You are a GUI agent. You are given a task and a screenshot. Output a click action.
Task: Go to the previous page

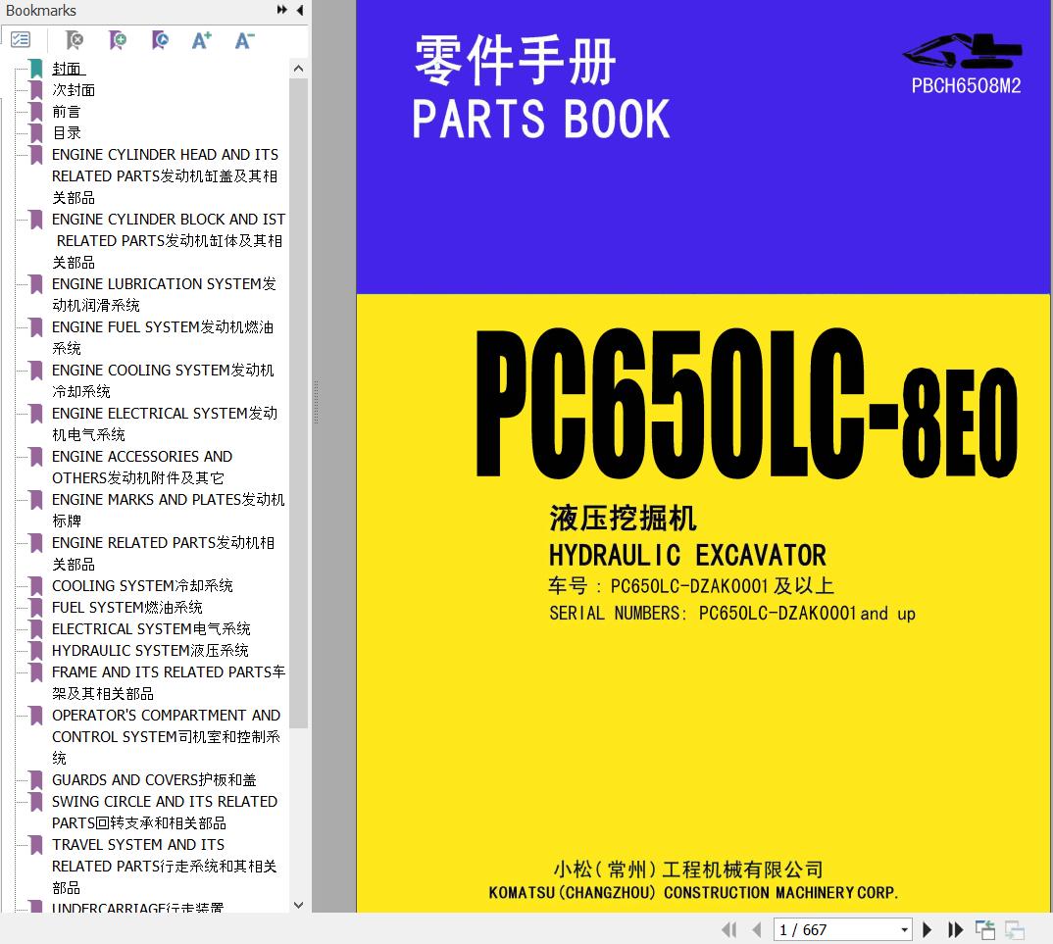coord(757,930)
